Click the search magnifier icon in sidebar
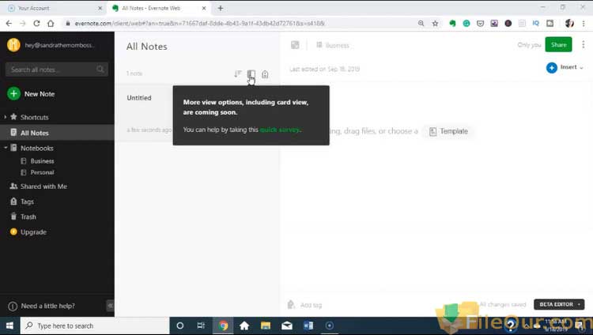Screen dimensions: 593x335 click(100, 70)
